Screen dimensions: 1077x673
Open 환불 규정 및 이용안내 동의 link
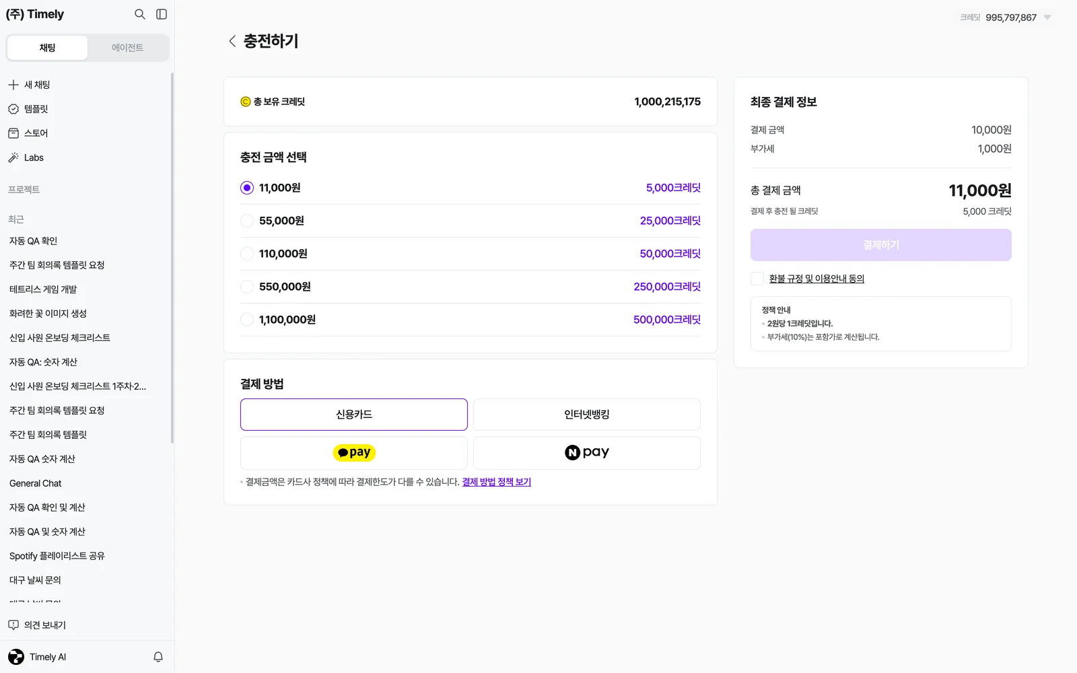click(x=817, y=279)
